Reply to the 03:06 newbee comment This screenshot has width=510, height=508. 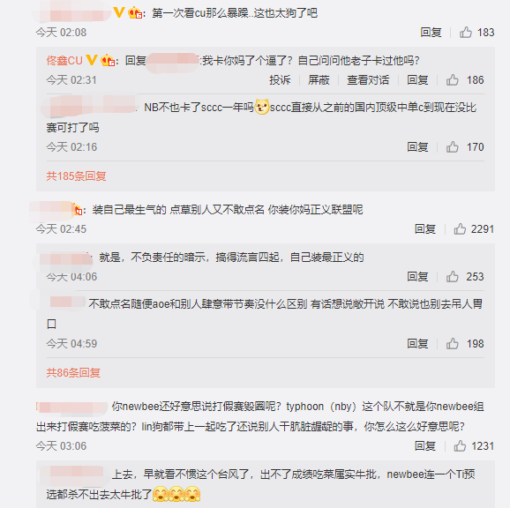[425, 446]
